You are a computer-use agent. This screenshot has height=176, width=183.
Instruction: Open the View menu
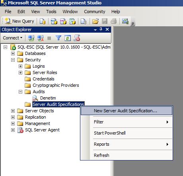point(35,12)
